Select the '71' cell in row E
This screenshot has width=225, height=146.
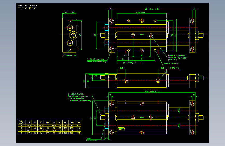point(72,125)
